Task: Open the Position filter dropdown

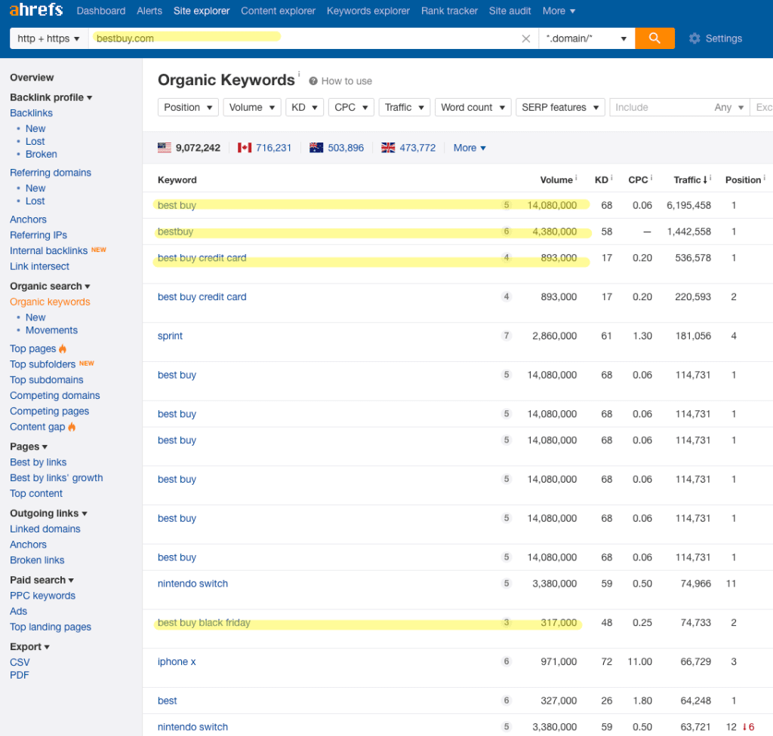Action: (x=188, y=107)
